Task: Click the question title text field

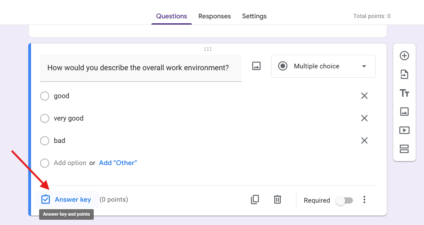Action: pyautogui.click(x=141, y=68)
